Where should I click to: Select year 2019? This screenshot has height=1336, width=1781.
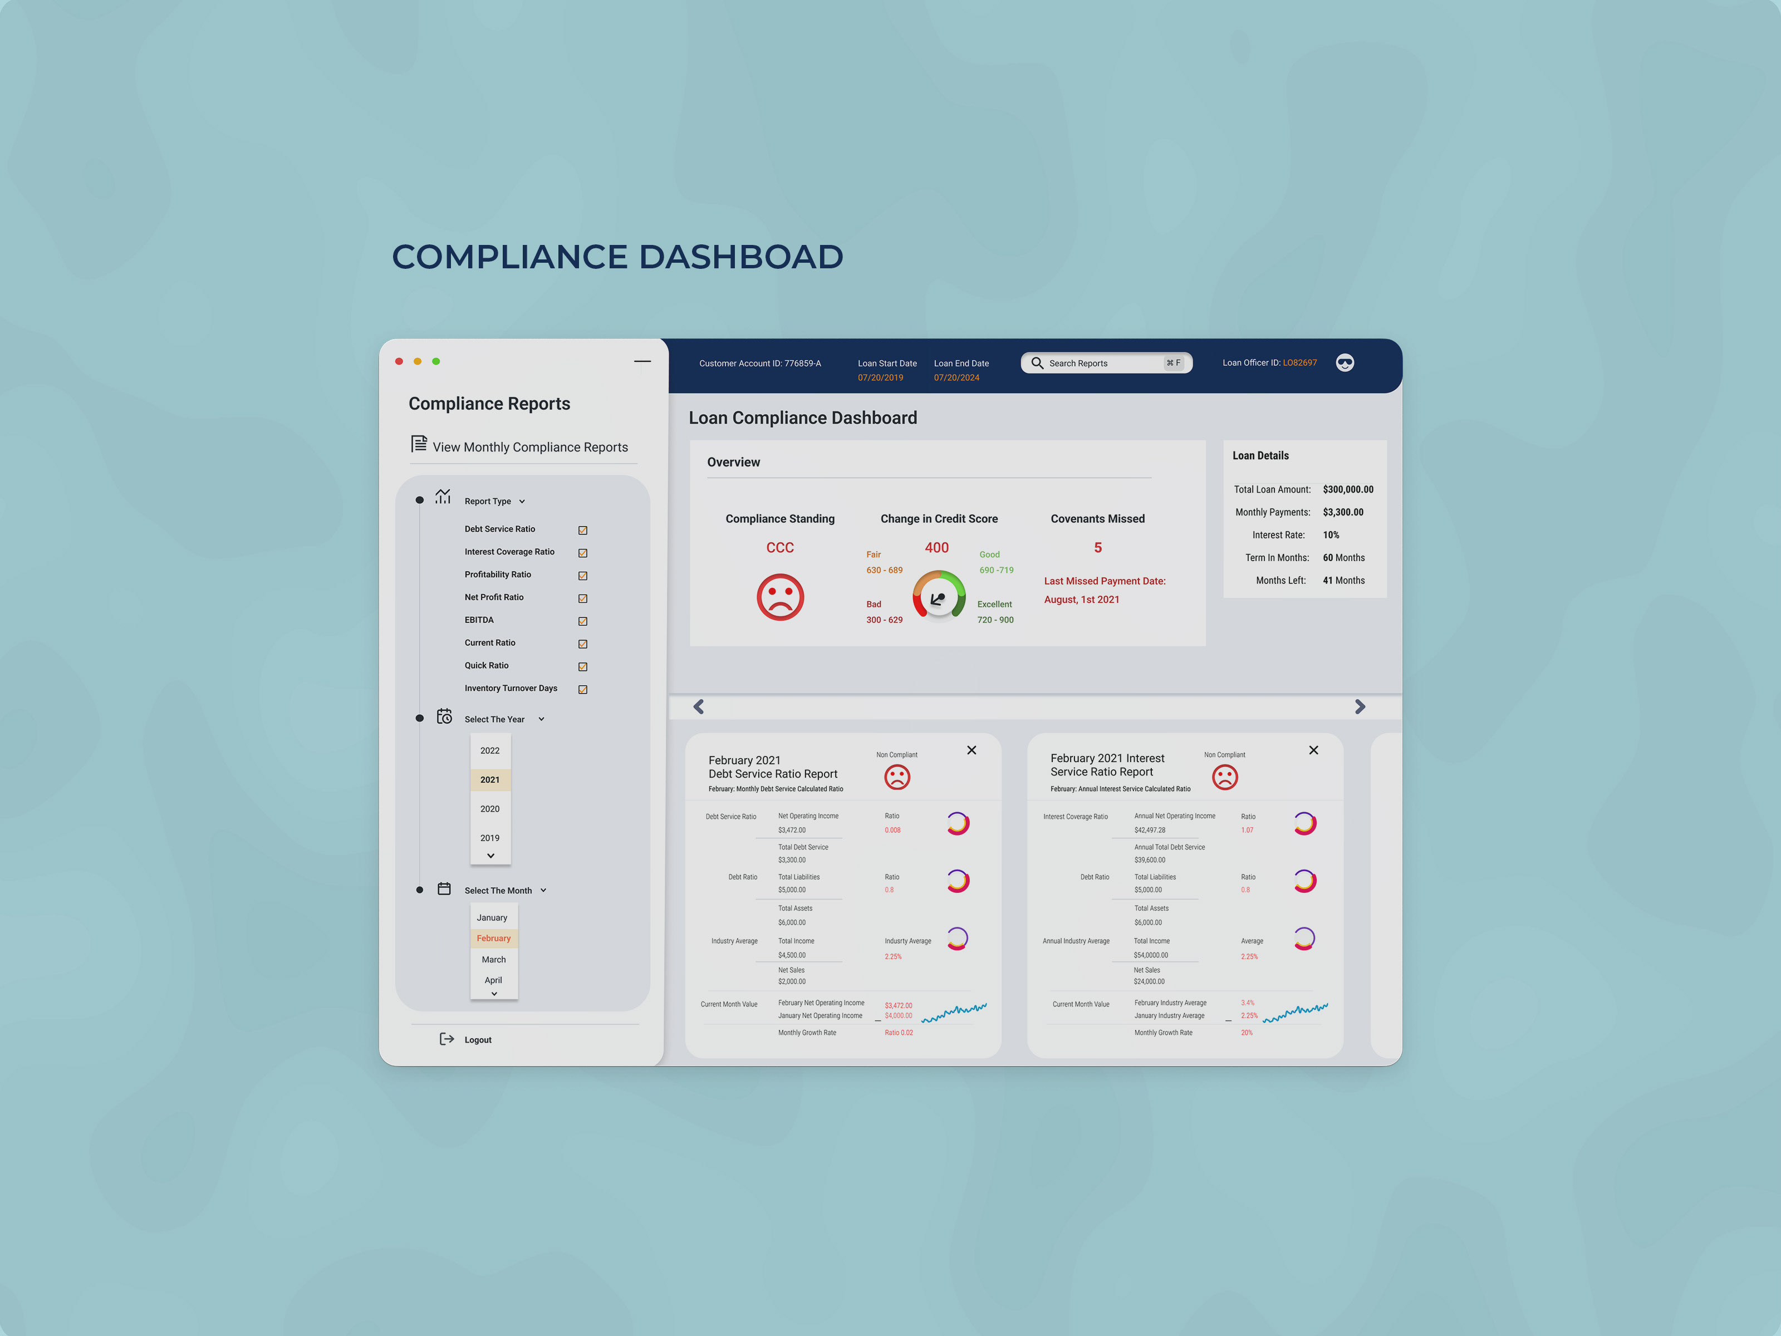(490, 838)
